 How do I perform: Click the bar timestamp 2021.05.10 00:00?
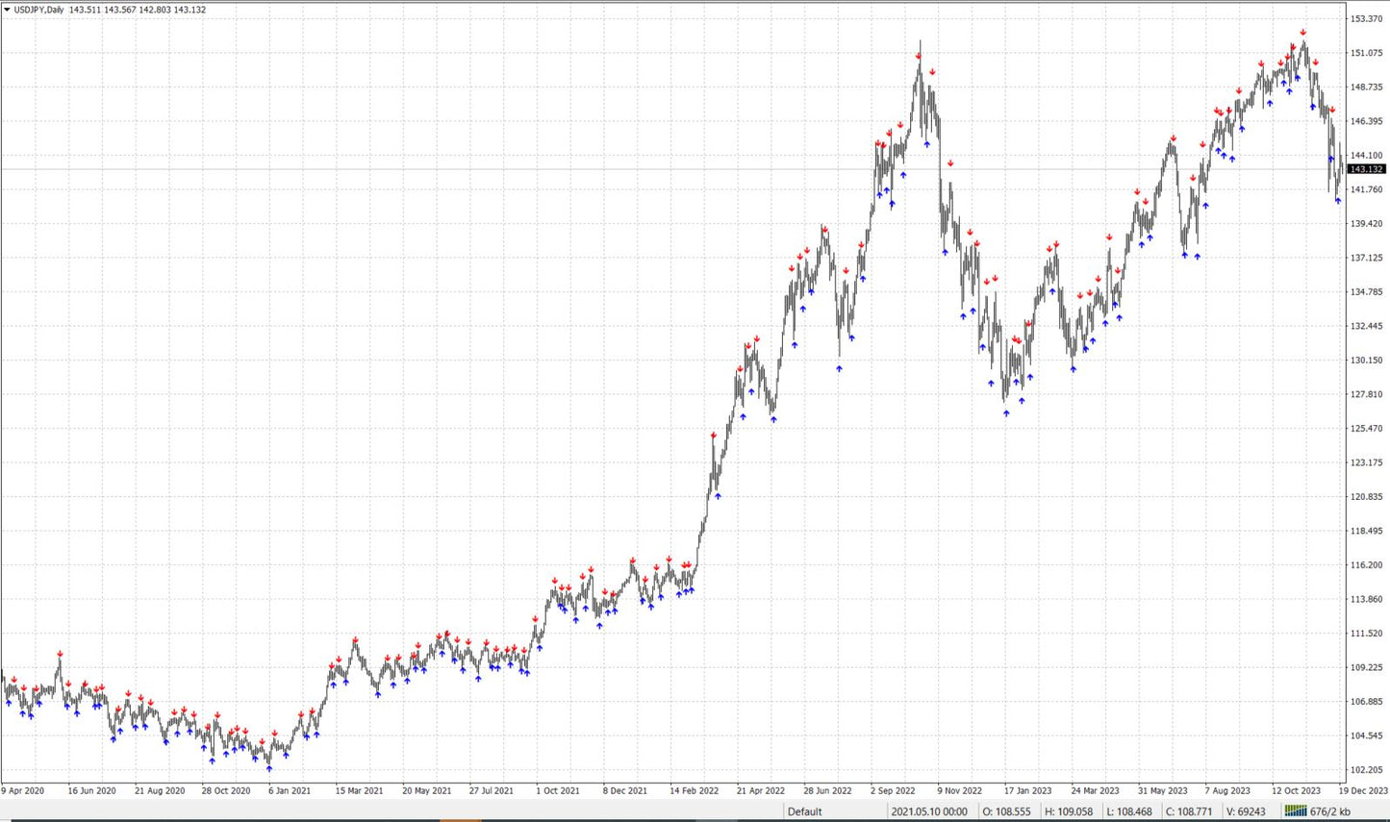point(928,811)
